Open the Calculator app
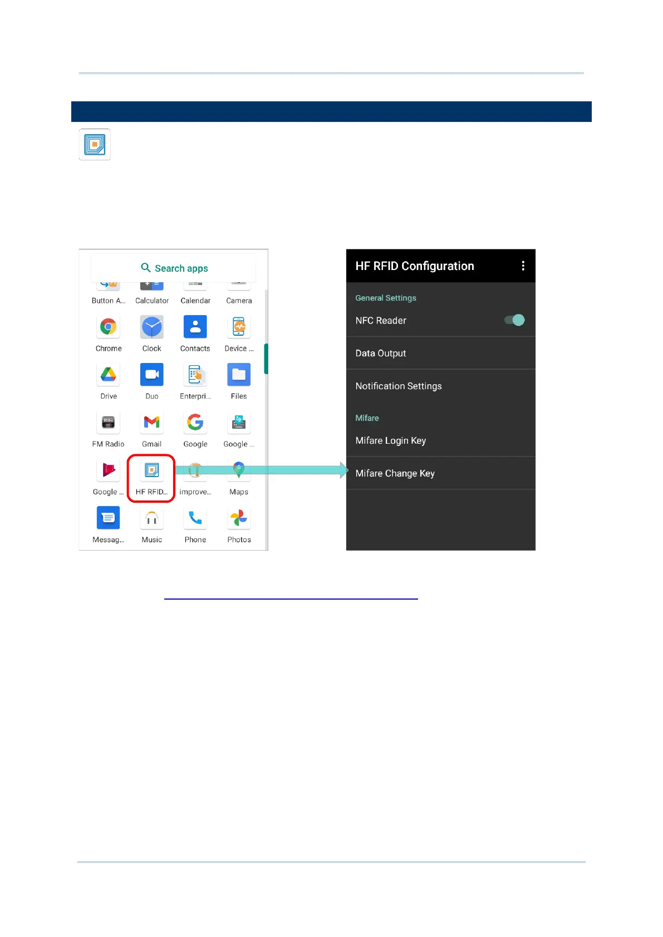The height and width of the screenshot is (937, 663). coord(152,287)
